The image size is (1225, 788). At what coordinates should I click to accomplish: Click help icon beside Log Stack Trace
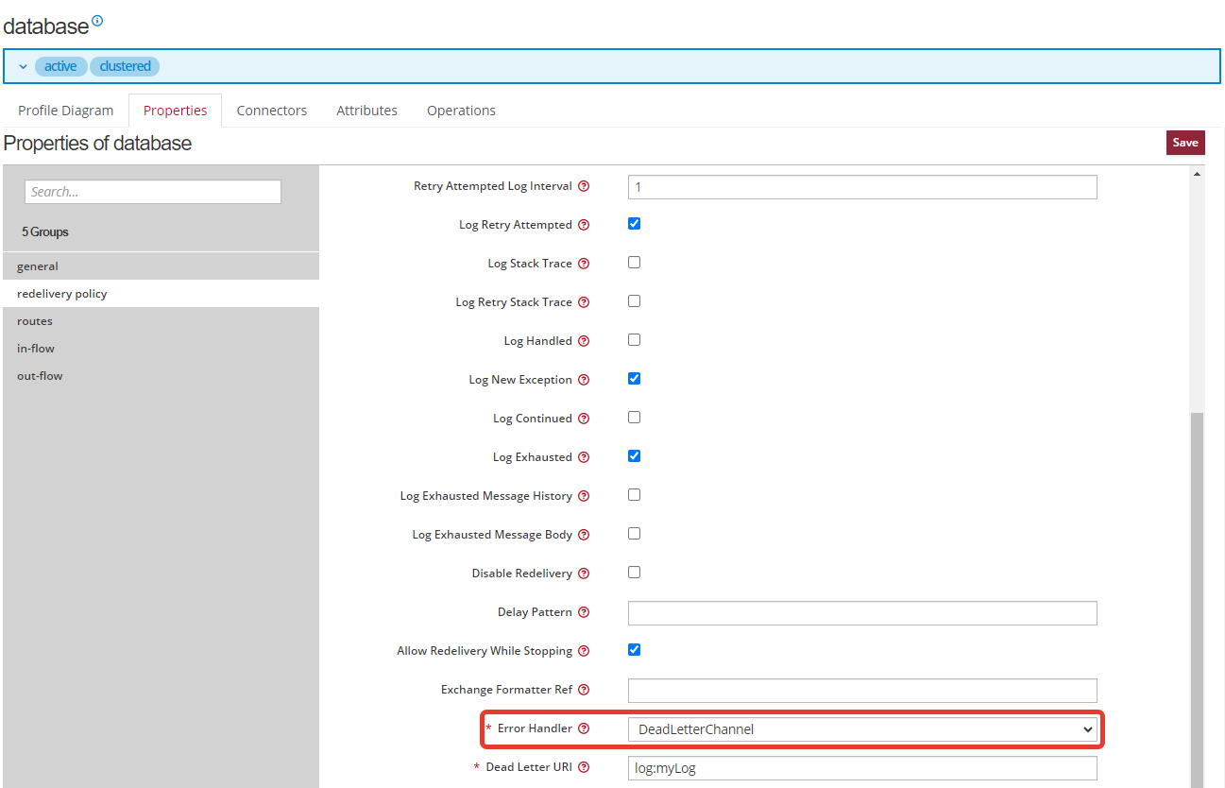click(584, 265)
